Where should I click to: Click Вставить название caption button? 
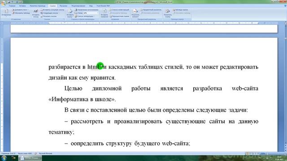click(104, 13)
